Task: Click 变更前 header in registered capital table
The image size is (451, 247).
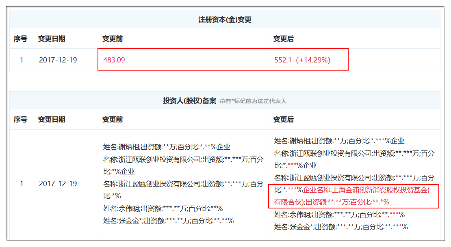Action: click(113, 39)
